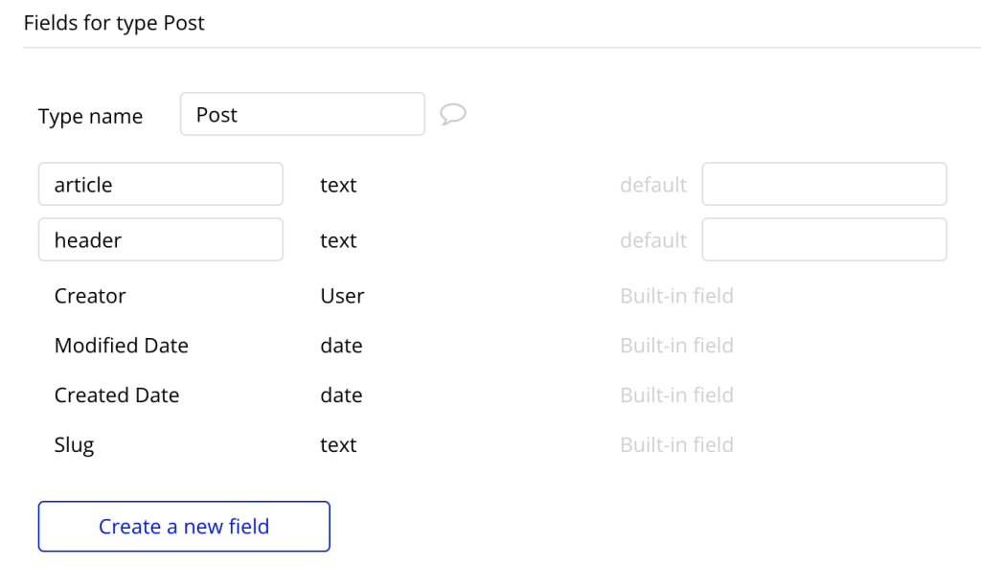Select the Modified Date built-in field
This screenshot has width=981, height=587.
click(121, 345)
